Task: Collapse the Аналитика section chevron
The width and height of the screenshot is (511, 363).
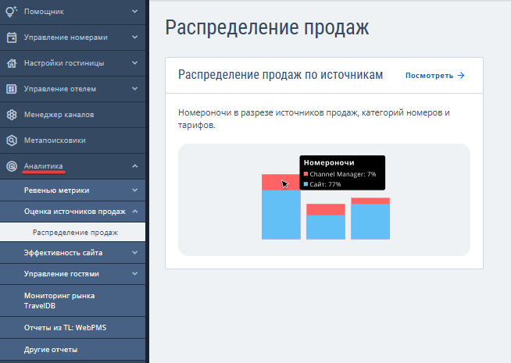Action: pos(134,166)
